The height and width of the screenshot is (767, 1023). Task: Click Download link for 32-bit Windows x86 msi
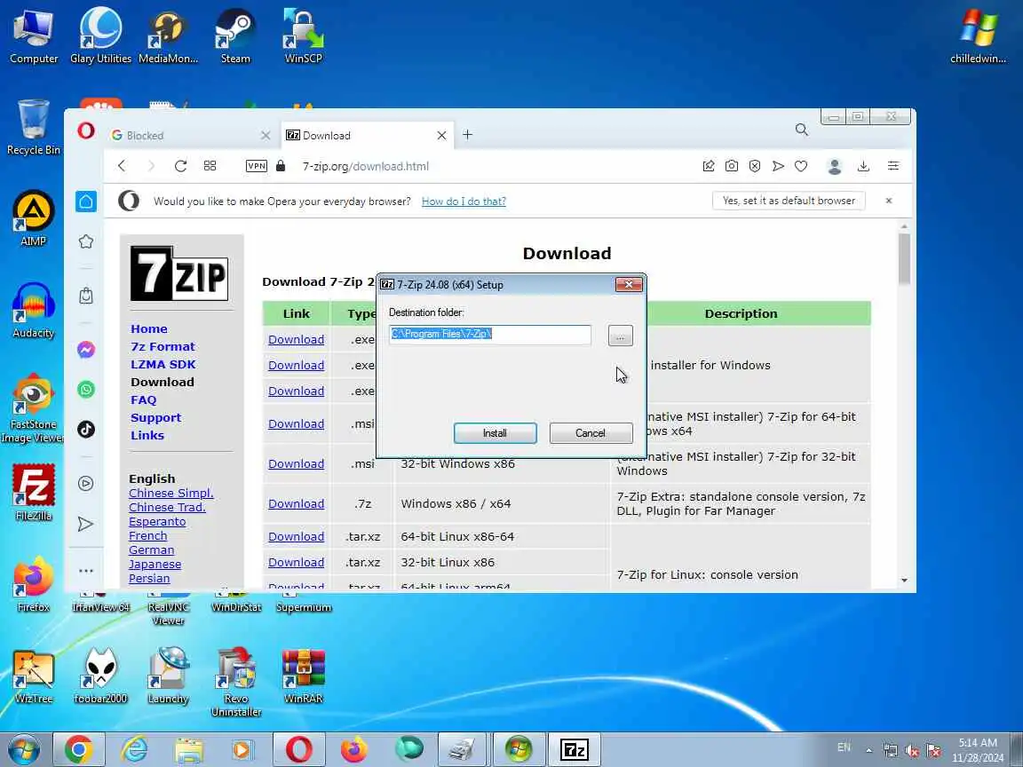point(297,463)
